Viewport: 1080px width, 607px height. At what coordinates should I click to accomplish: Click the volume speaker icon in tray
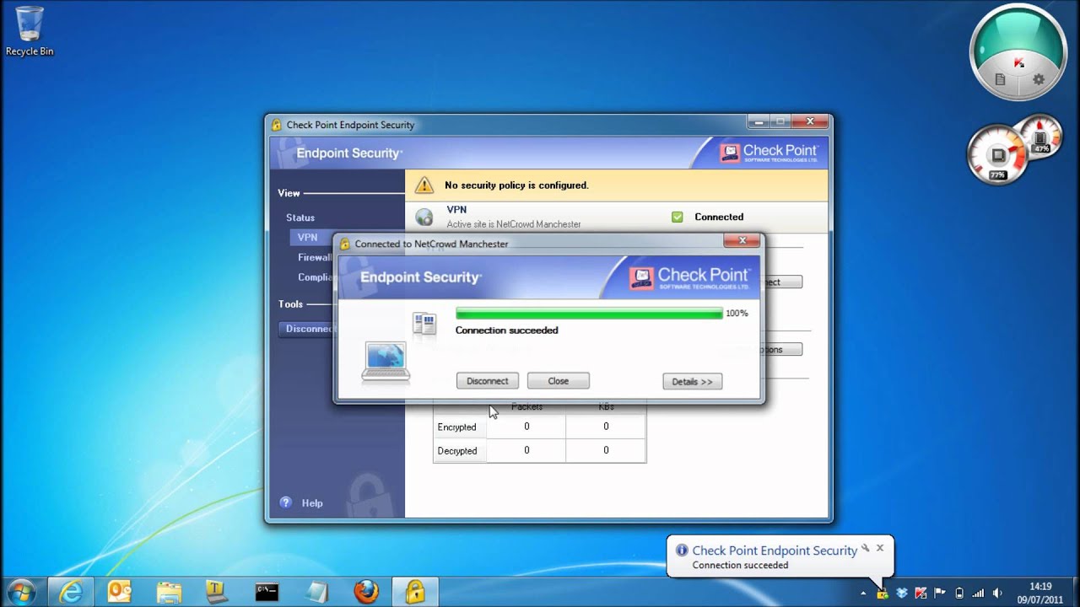click(998, 593)
